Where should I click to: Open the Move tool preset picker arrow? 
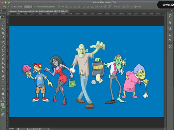(8, 7)
